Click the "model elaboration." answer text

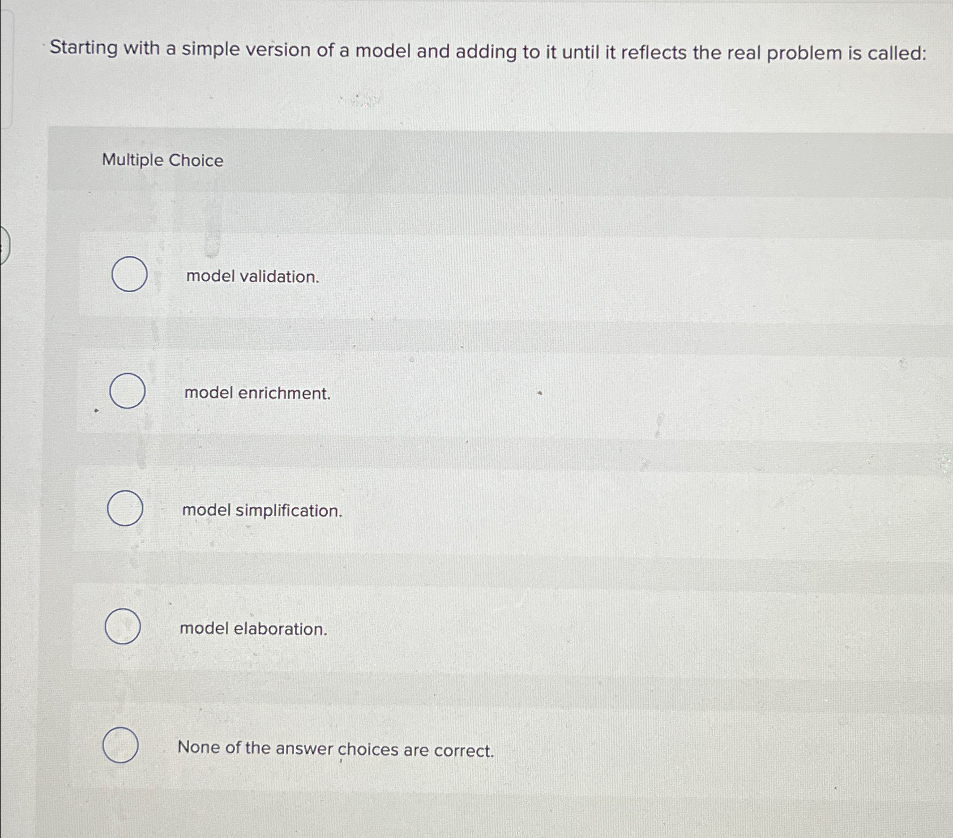254,628
